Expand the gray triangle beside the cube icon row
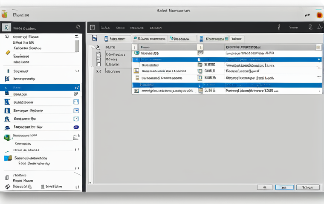324x204 pixels. tap(76, 137)
